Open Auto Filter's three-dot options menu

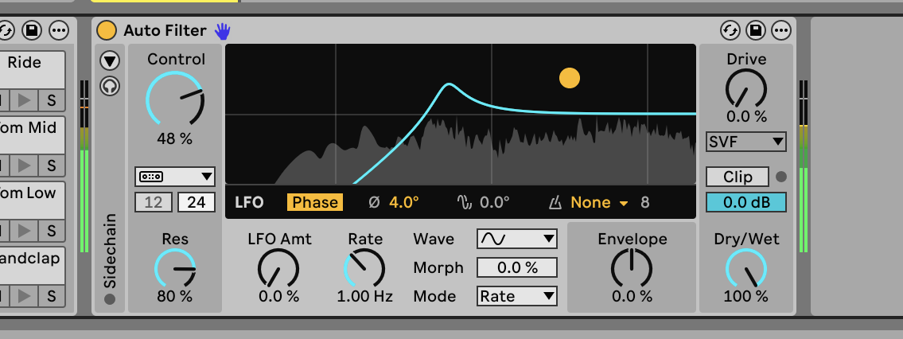point(781,30)
